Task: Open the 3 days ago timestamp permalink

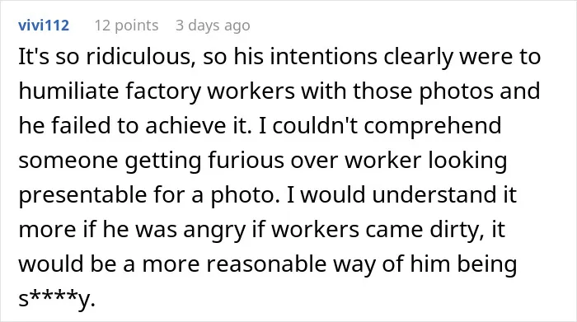Action: 213,26
